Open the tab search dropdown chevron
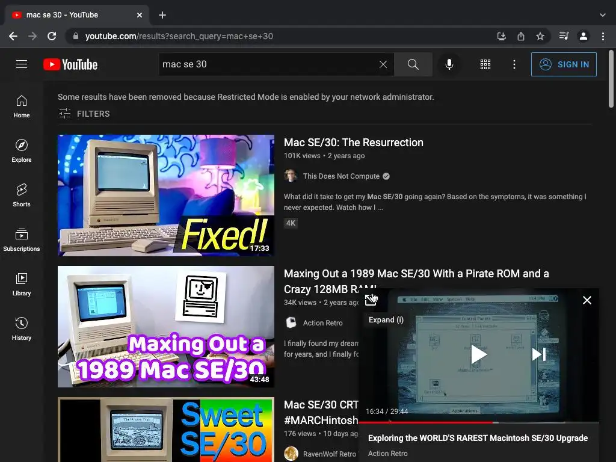 coord(603,15)
